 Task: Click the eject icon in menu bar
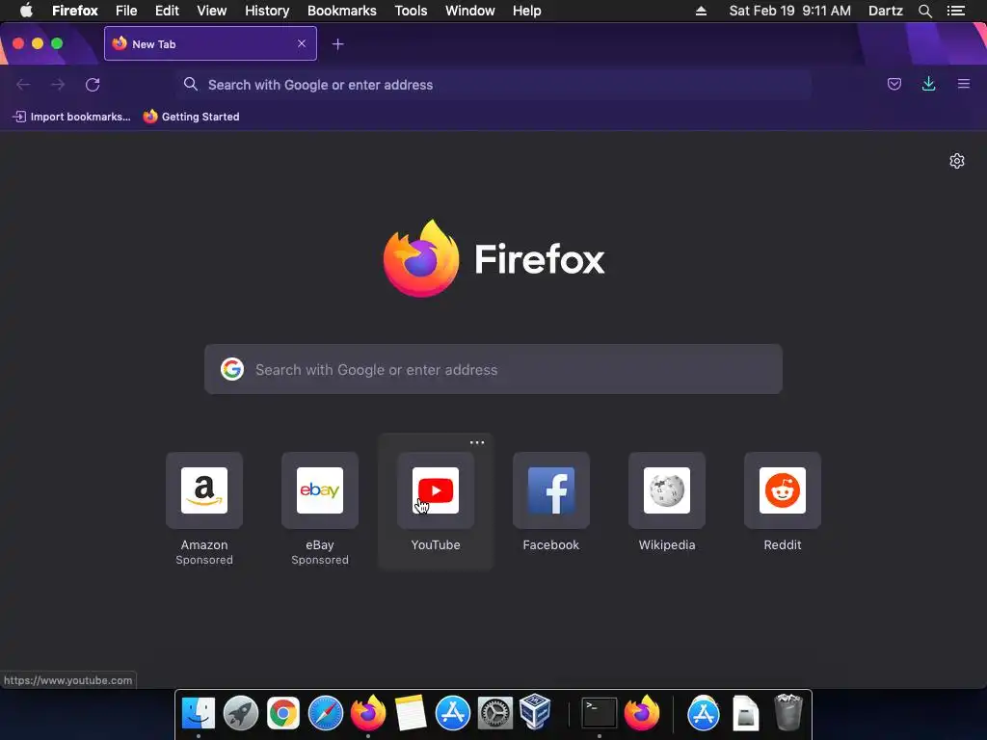(x=702, y=11)
